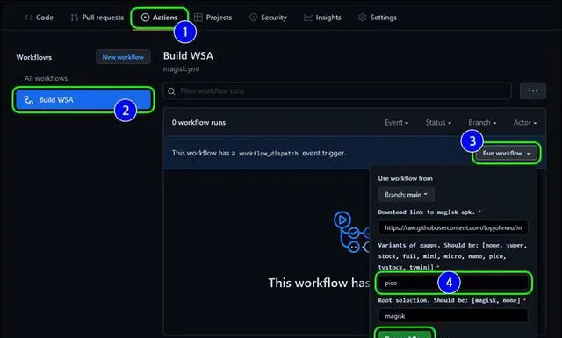This screenshot has height=338, width=562.
Task: Click the New workflow button
Action: tap(123, 57)
